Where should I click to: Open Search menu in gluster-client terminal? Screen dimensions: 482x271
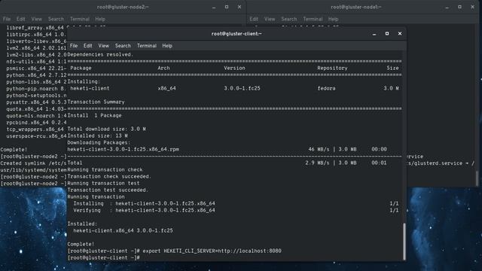123,46
